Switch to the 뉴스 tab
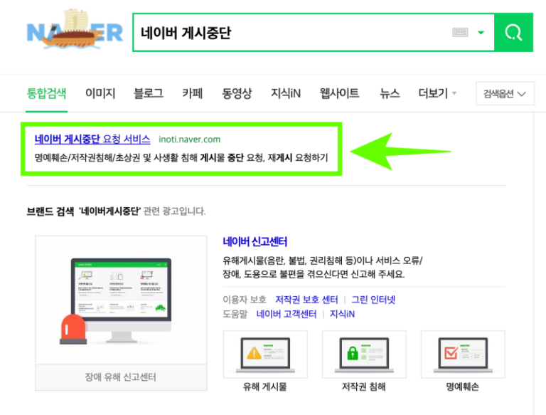Viewport: 546px width, 415px height. (390, 93)
